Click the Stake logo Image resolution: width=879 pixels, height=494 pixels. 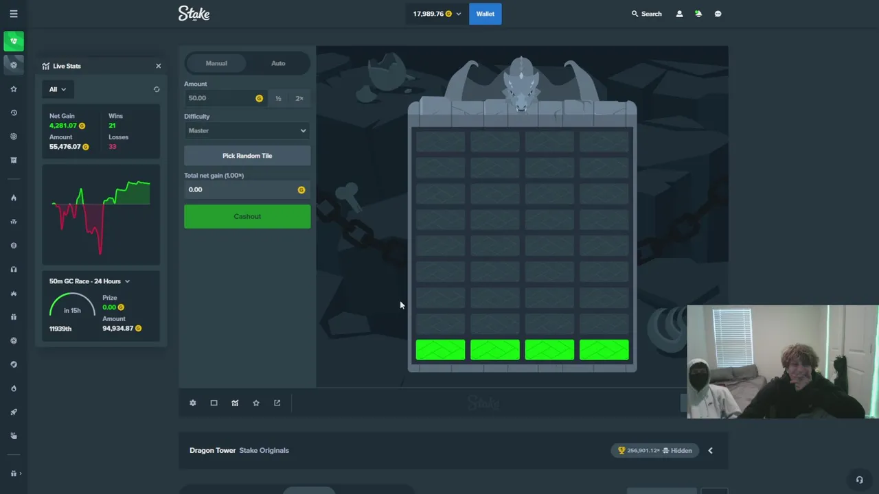pyautogui.click(x=194, y=14)
